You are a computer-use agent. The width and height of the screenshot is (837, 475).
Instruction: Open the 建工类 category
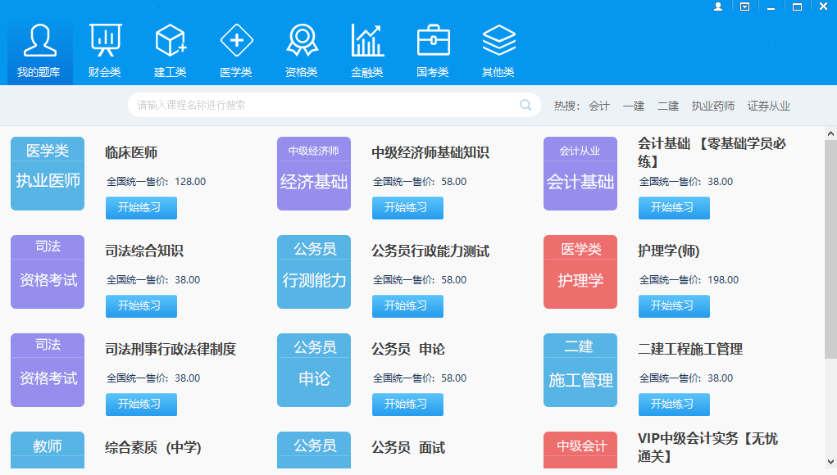(x=171, y=52)
